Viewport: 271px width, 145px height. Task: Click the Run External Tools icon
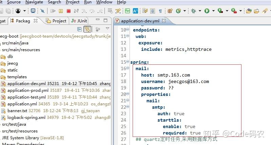click(x=234, y=11)
